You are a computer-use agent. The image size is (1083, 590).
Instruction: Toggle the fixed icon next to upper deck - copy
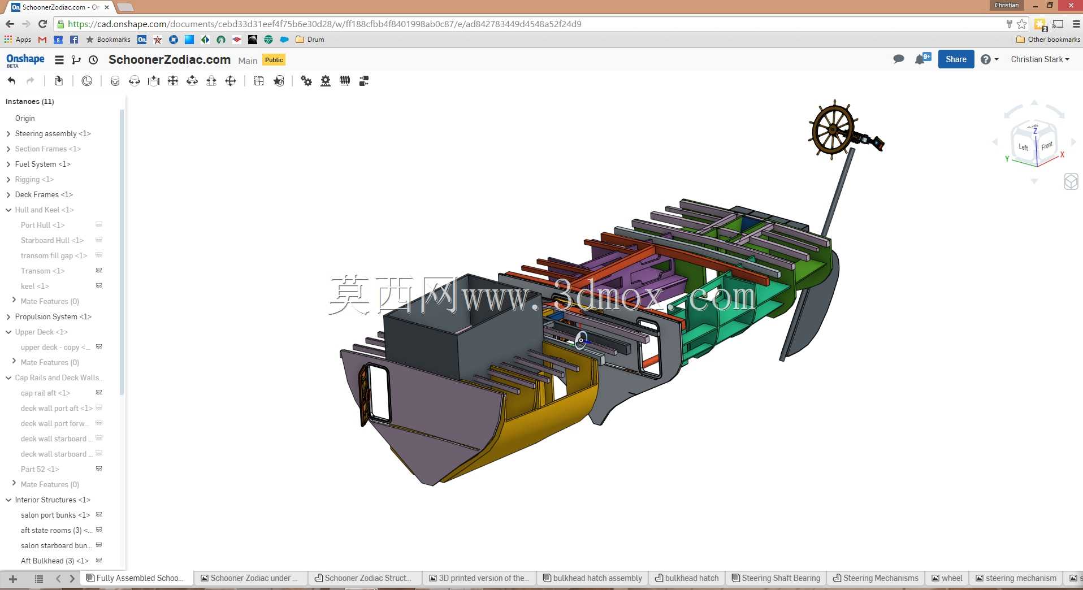[x=99, y=347]
